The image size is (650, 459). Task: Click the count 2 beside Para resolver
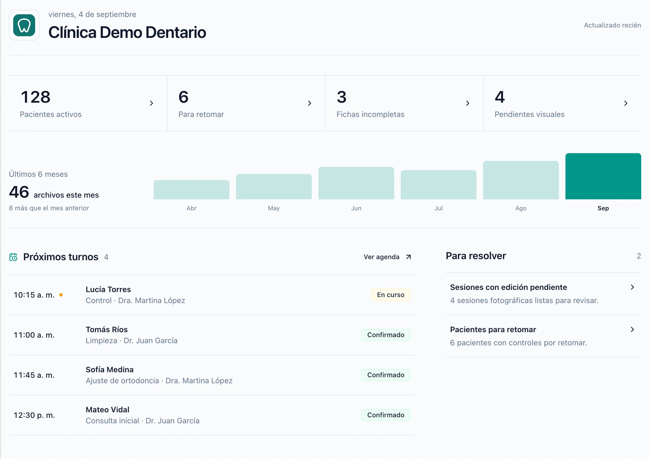pyautogui.click(x=639, y=256)
